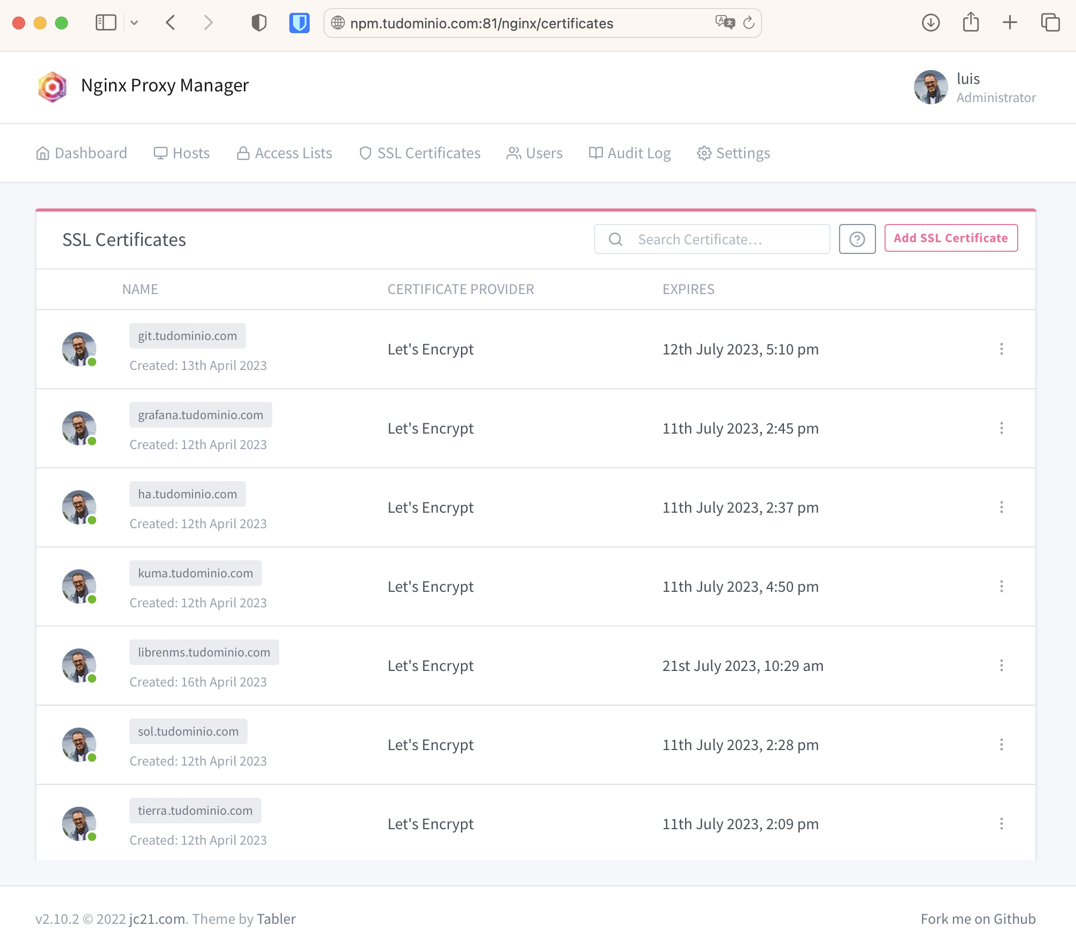Screen dimensions: 1076x942
Task: Follow the Fork me on Github link
Action: (978, 918)
